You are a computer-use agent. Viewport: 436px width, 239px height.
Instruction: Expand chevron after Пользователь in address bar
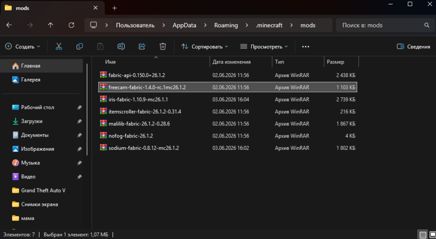pos(163,25)
